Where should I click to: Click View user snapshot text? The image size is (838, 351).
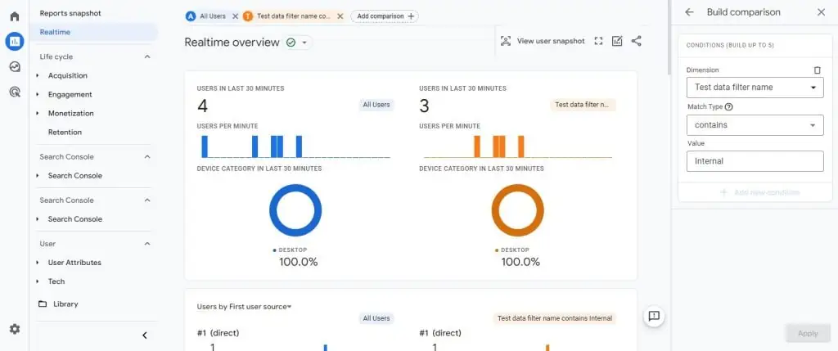[x=551, y=41]
